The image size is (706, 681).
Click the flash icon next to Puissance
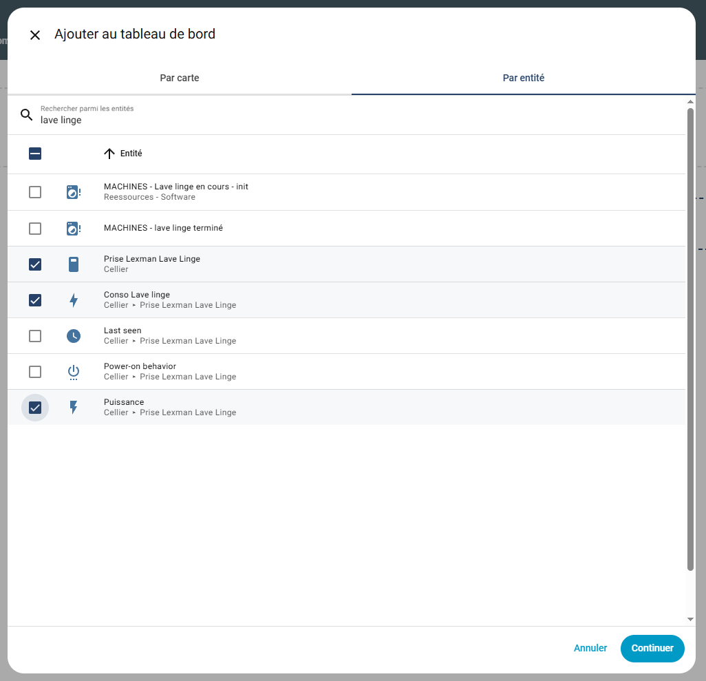(74, 408)
